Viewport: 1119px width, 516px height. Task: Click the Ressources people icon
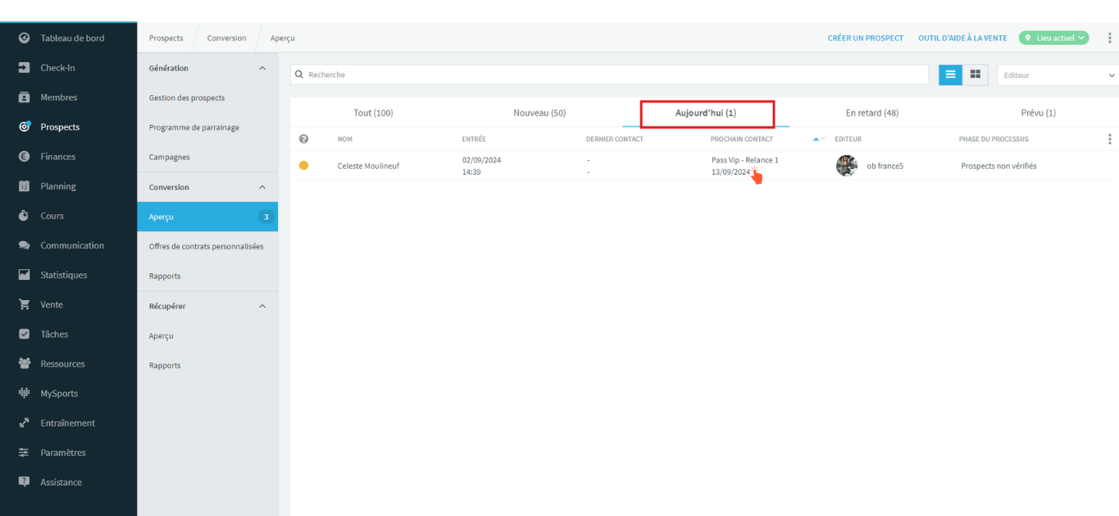25,363
